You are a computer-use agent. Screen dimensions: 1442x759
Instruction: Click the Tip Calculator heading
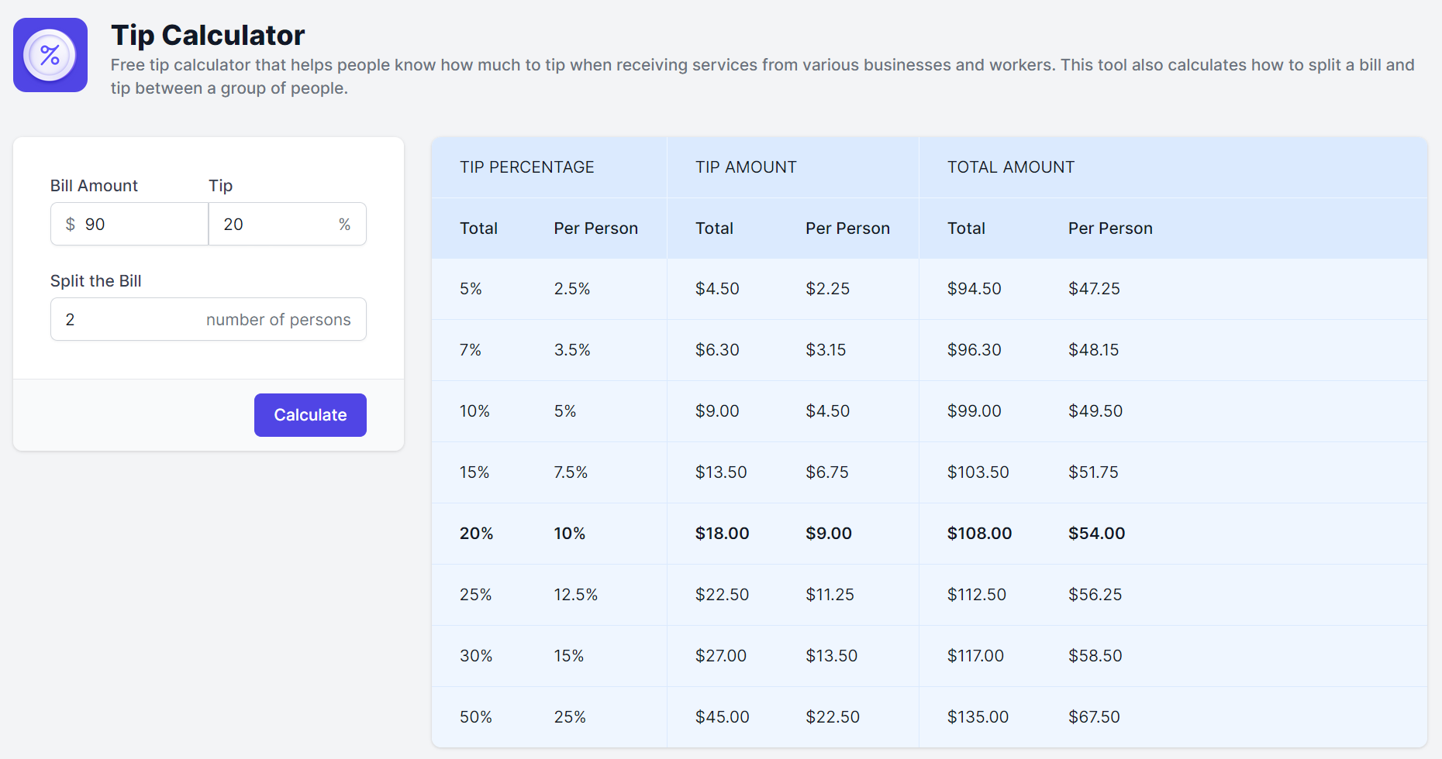(x=208, y=36)
